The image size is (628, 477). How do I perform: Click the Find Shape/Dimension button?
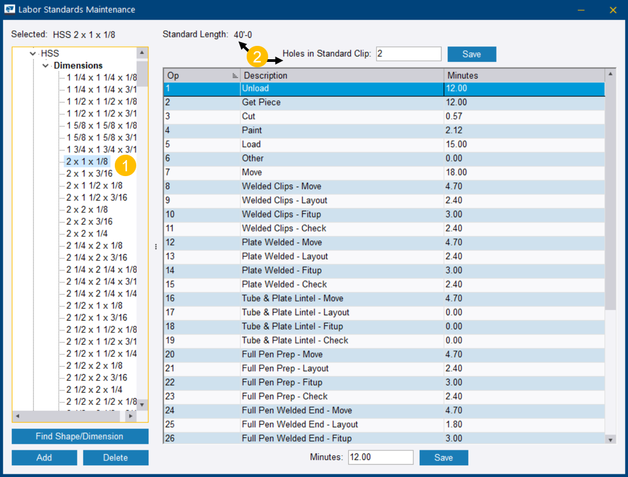pos(80,436)
